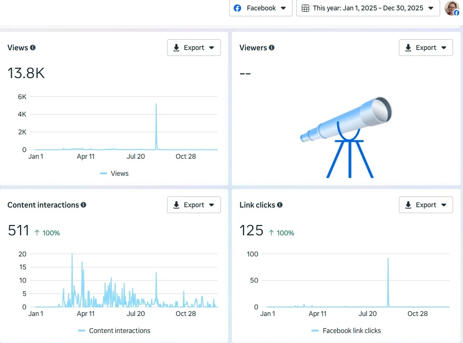
Task: Click the download icon in Link clicks Export
Action: (x=408, y=205)
